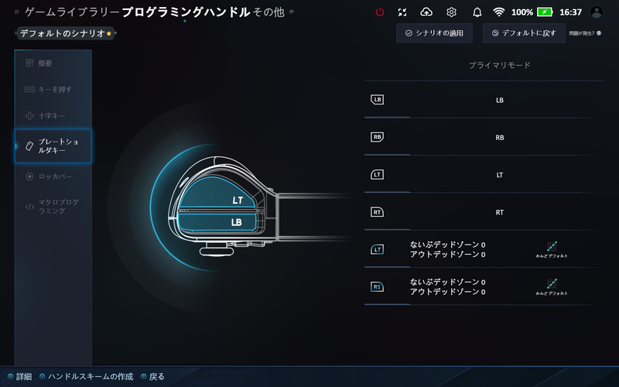
Task: Switch to the その他 tab
Action: tap(268, 12)
